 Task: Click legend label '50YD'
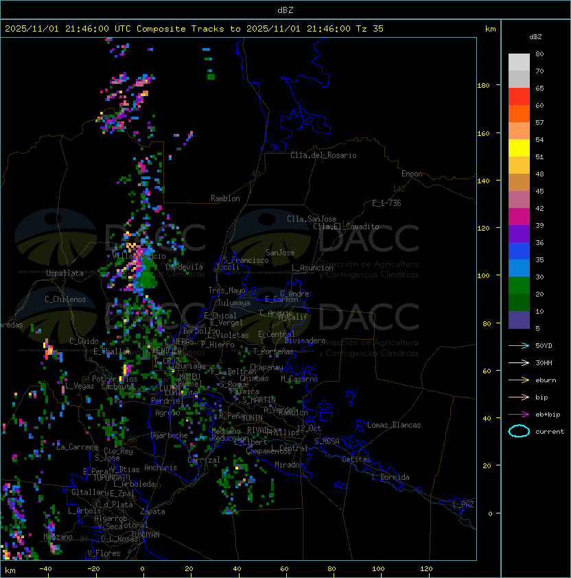(x=544, y=346)
